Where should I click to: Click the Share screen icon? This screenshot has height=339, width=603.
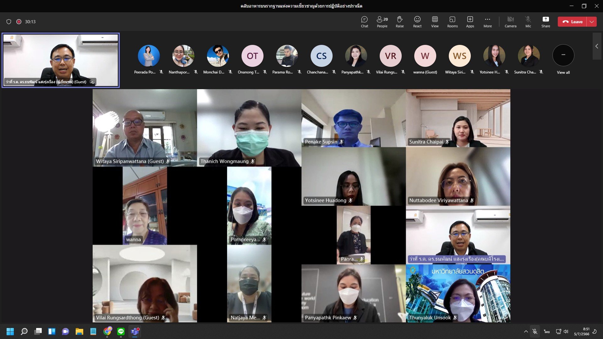(x=546, y=22)
